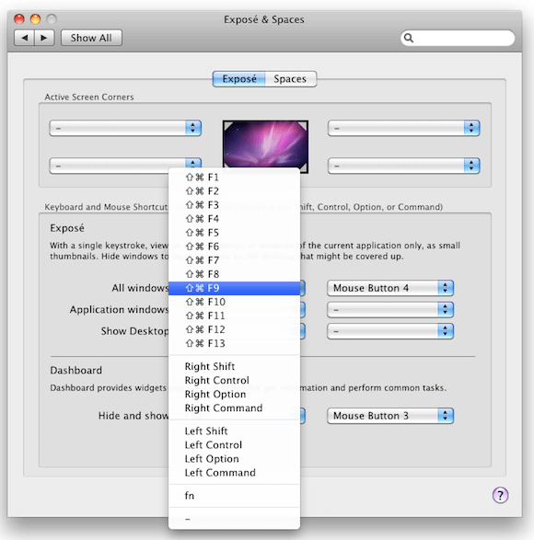Select the dash (none) menu option
Image resolution: width=534 pixels, height=540 pixels.
pos(234,519)
